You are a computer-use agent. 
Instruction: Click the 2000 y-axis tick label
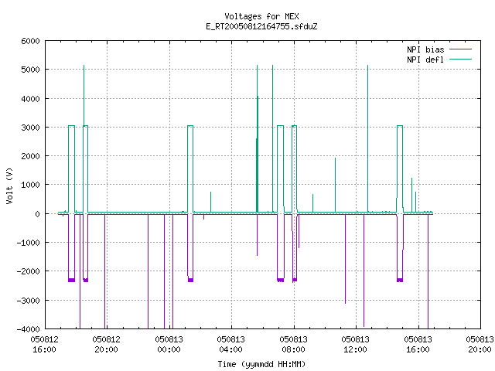point(31,156)
